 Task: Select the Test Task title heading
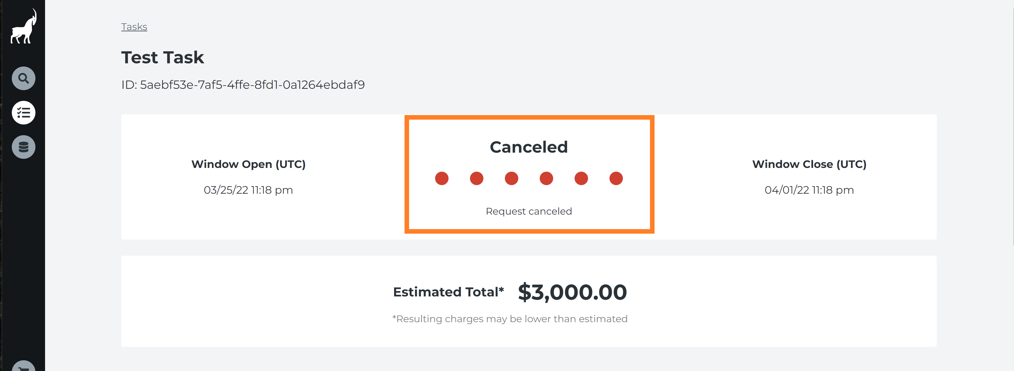[x=163, y=57]
